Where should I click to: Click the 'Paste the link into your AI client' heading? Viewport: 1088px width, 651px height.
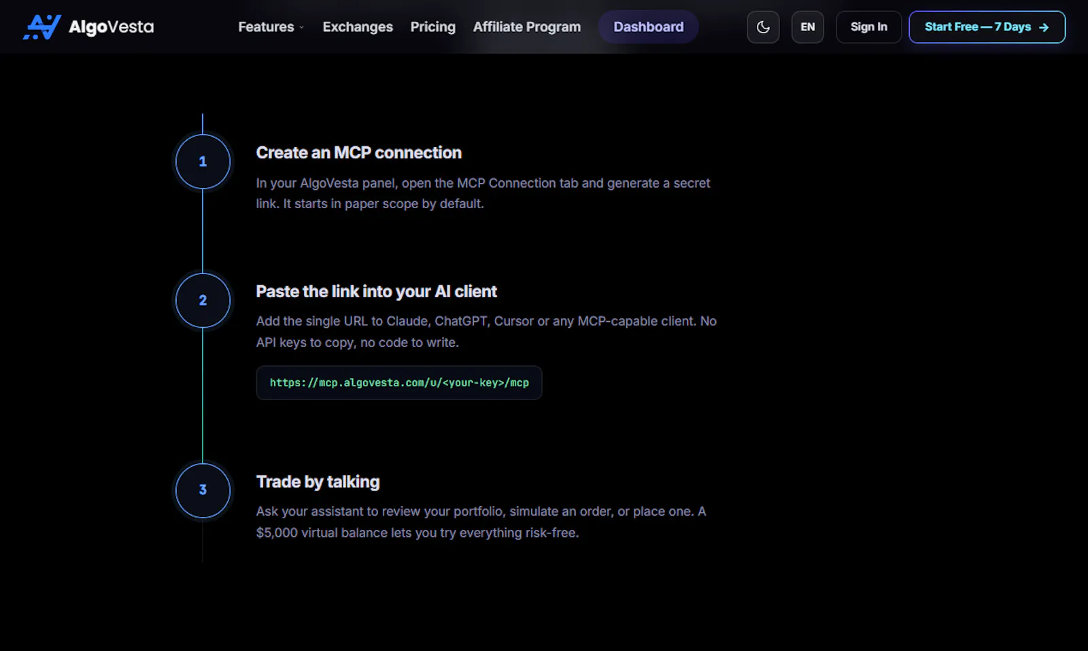[x=377, y=291]
